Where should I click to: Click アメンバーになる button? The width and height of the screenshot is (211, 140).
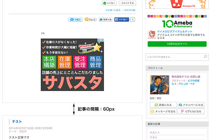tap(191, 105)
